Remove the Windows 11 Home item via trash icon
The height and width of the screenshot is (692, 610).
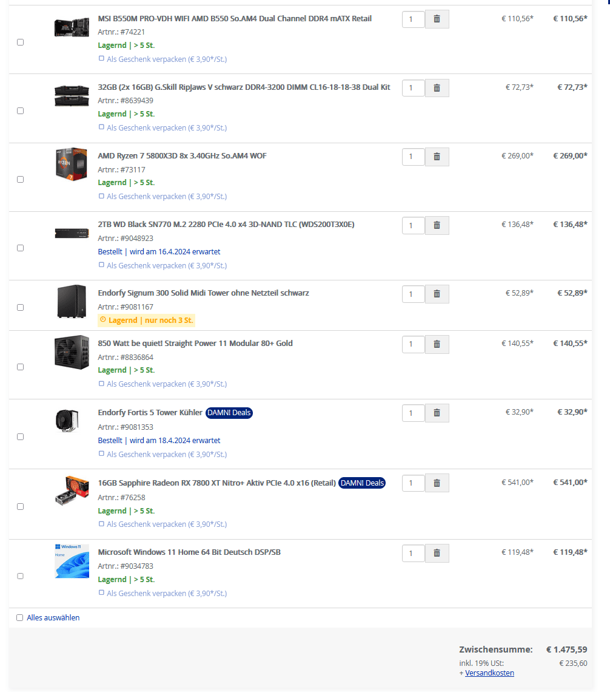(437, 553)
